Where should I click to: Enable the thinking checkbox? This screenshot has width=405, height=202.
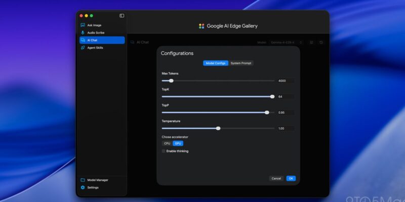click(x=164, y=151)
